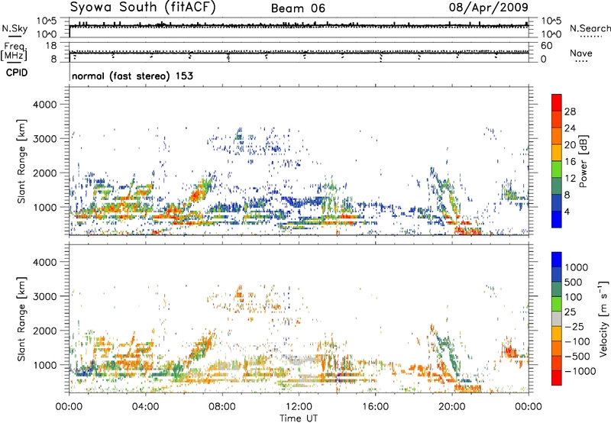
Task: Click the 'Velocity [m s-1]' colorbar title
Action: click(x=603, y=318)
